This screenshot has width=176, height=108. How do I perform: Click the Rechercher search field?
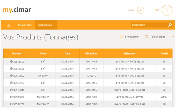(x=149, y=25)
